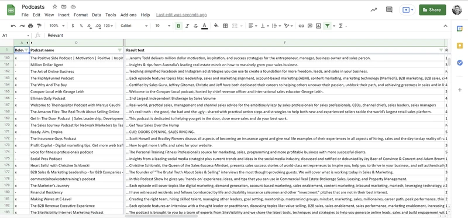Open the filter on Podcast name column

(x=120, y=50)
